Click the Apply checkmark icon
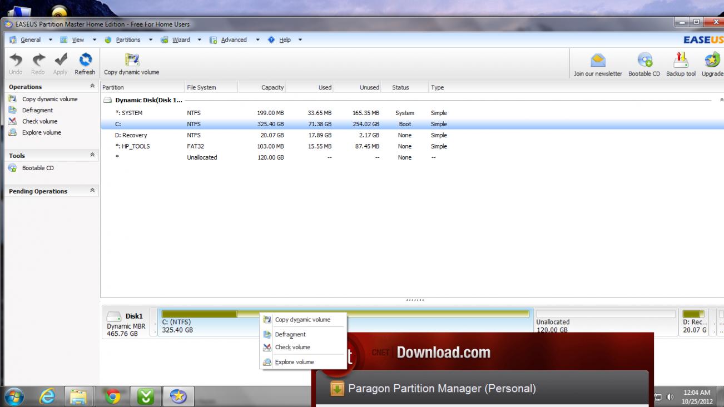Image resolution: width=724 pixels, height=407 pixels. coord(60,60)
